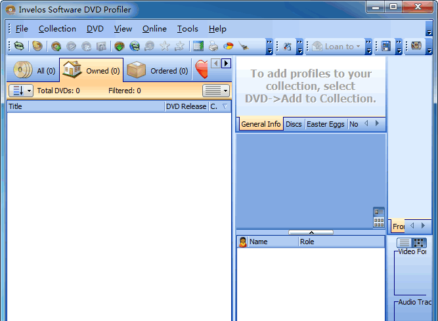The width and height of the screenshot is (438, 321).
Task: Click the first gray star toolbar icon
Action: click(165, 47)
